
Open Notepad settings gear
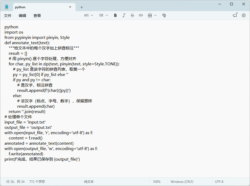click(243, 15)
